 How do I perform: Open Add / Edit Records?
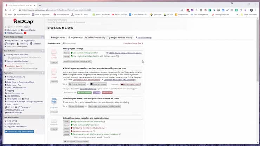pos(15,66)
